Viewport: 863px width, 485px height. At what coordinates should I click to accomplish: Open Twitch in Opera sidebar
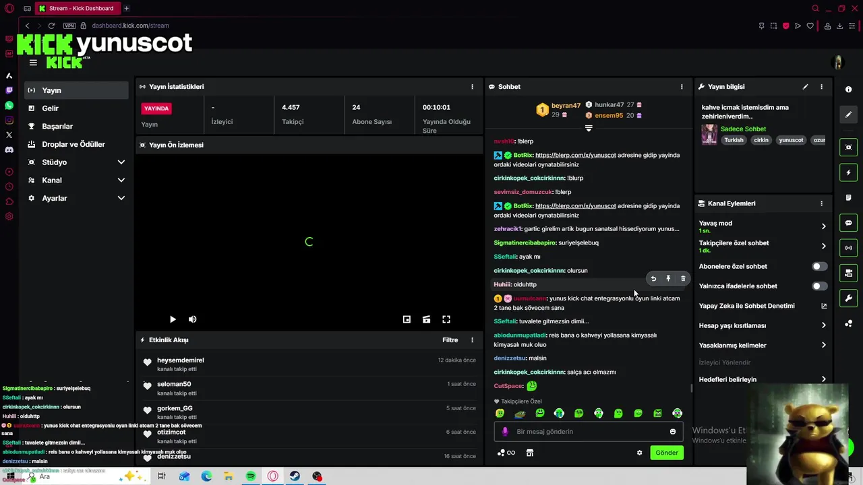[9, 90]
